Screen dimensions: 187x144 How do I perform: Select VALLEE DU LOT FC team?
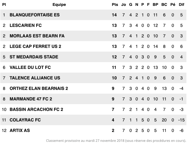[30, 67]
